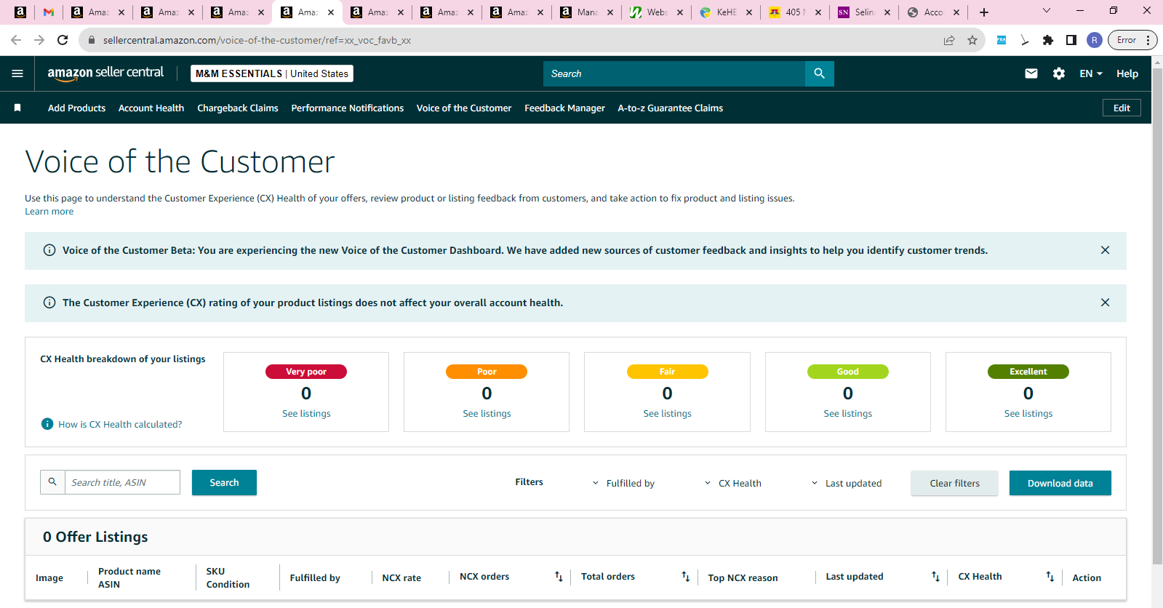The height and width of the screenshot is (608, 1163).
Task: Click the site lock icon in address bar
Action: (92, 40)
